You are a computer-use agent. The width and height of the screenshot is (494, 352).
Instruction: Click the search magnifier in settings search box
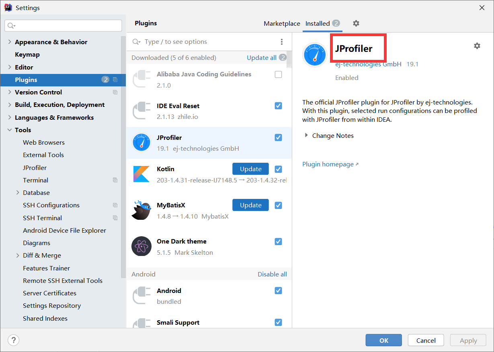coord(11,26)
